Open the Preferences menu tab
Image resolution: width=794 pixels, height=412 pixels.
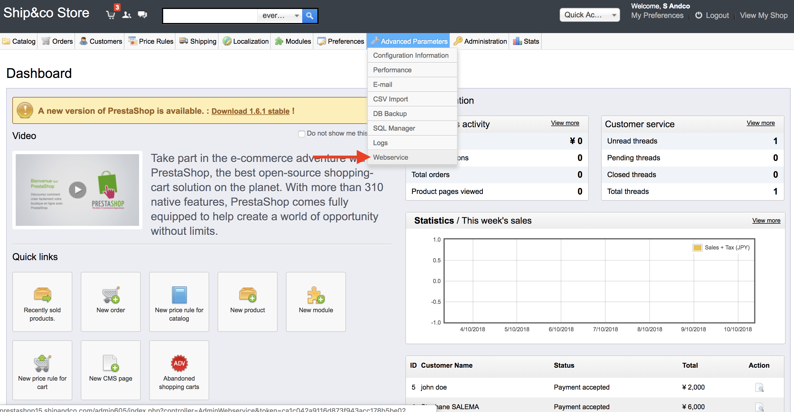[341, 41]
